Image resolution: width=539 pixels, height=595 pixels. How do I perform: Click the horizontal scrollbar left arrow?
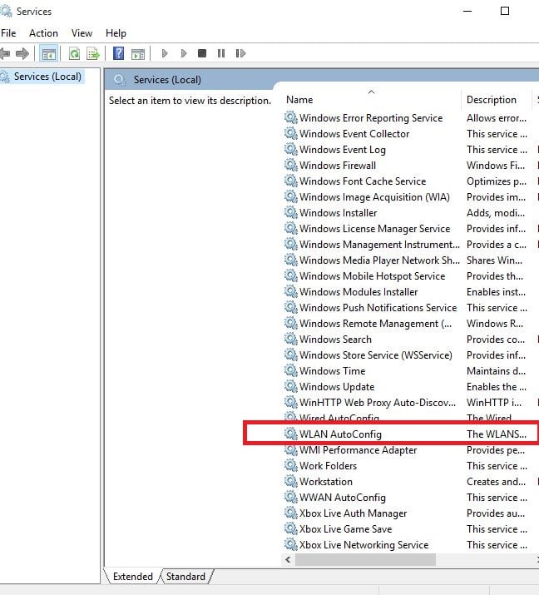(288, 559)
